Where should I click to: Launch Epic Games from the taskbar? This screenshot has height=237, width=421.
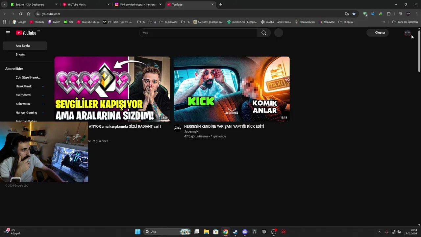[x=264, y=232]
